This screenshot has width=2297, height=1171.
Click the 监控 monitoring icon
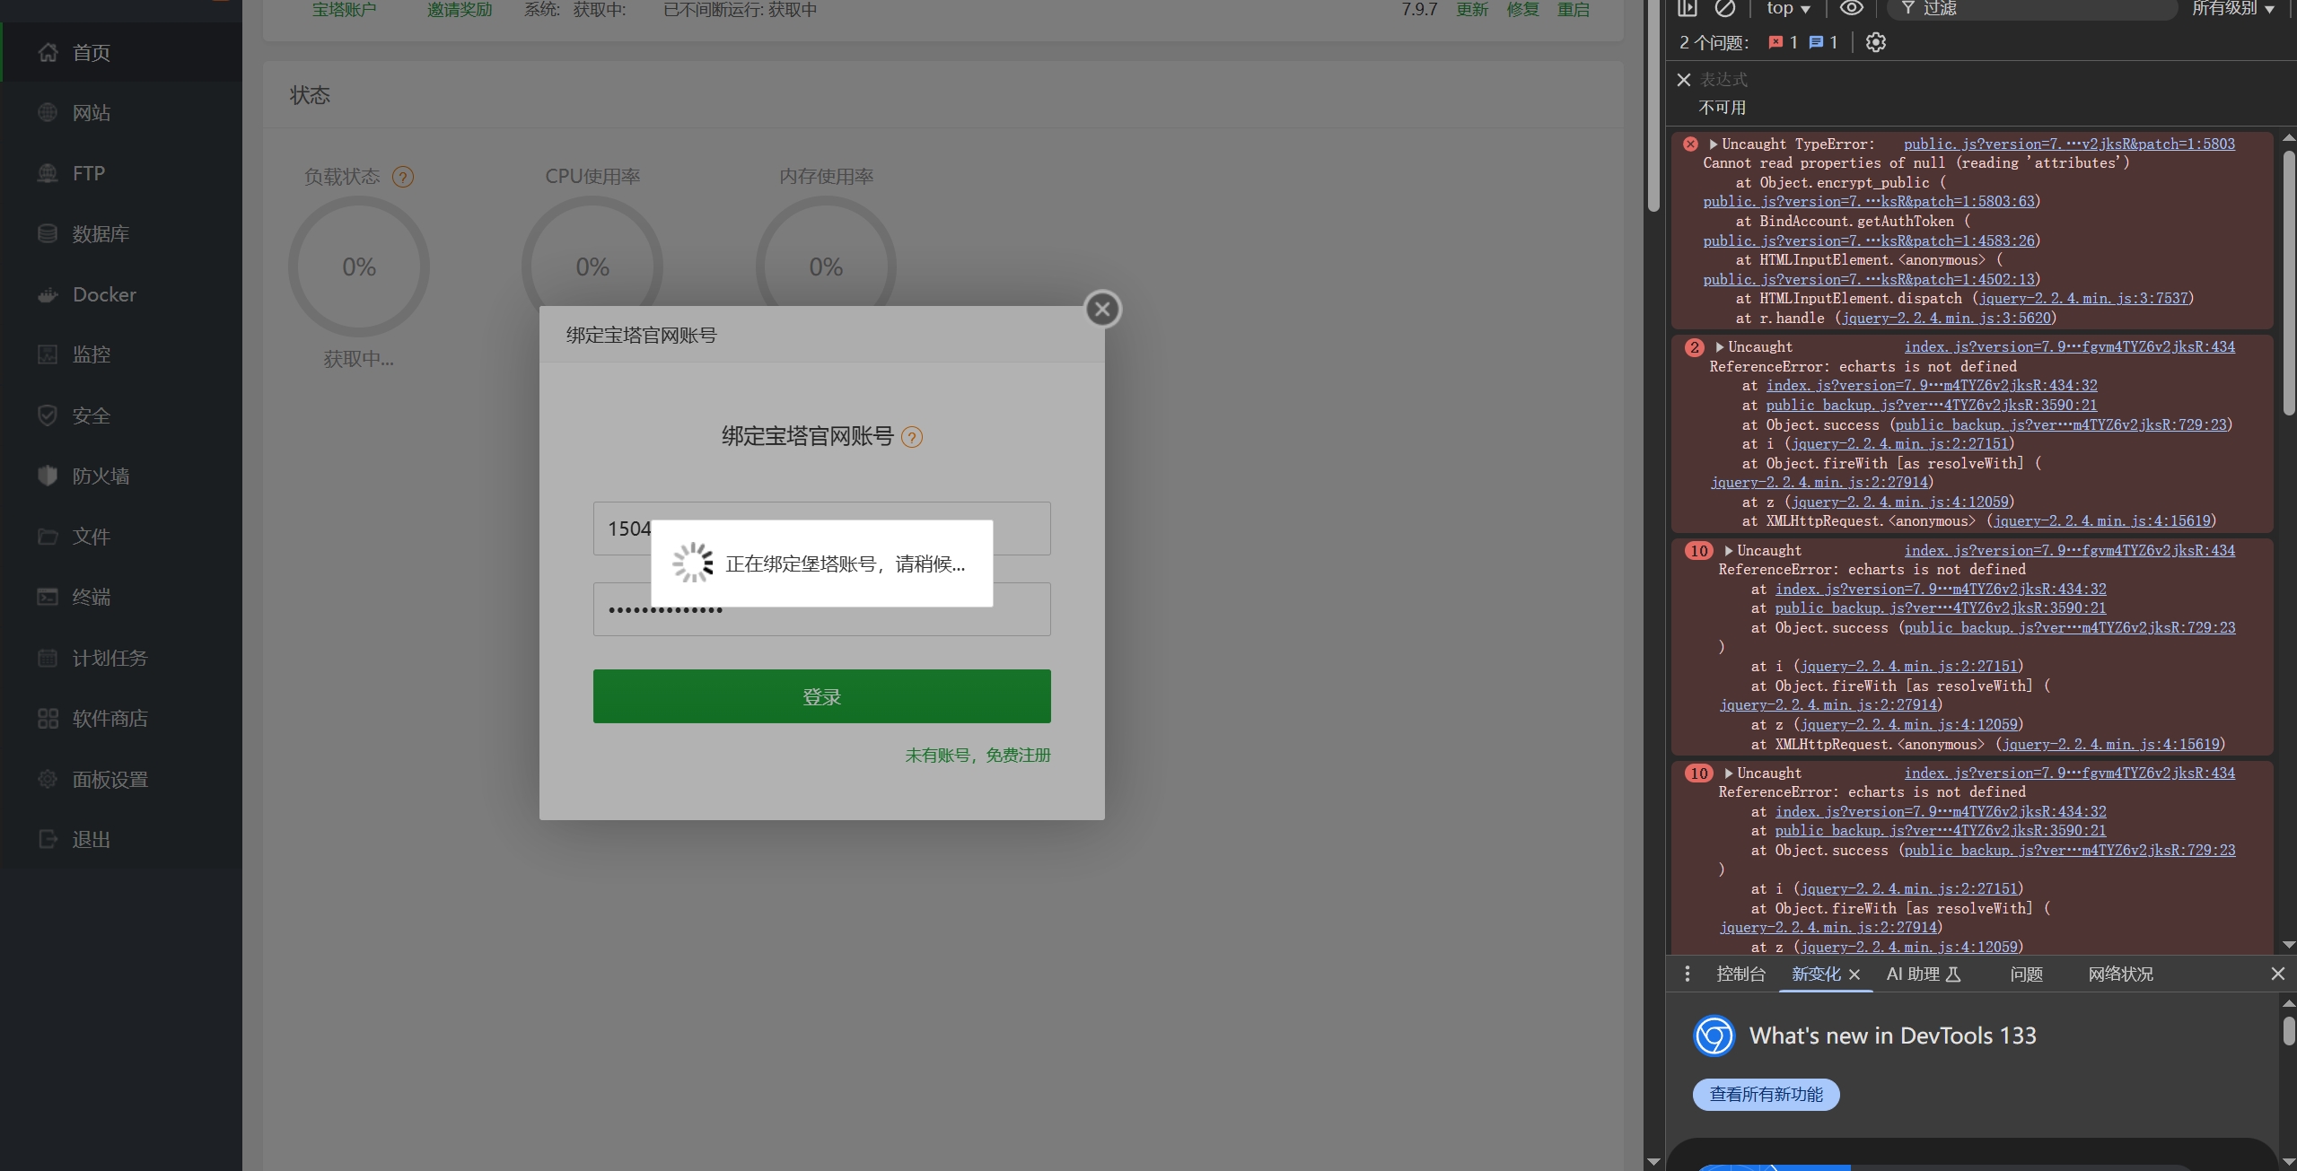point(48,354)
